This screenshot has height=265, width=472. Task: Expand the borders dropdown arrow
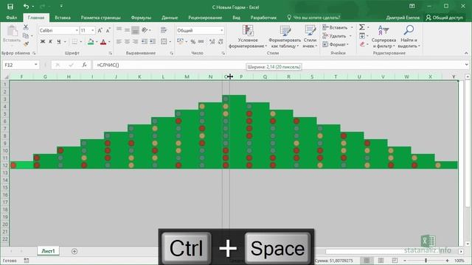coord(80,41)
